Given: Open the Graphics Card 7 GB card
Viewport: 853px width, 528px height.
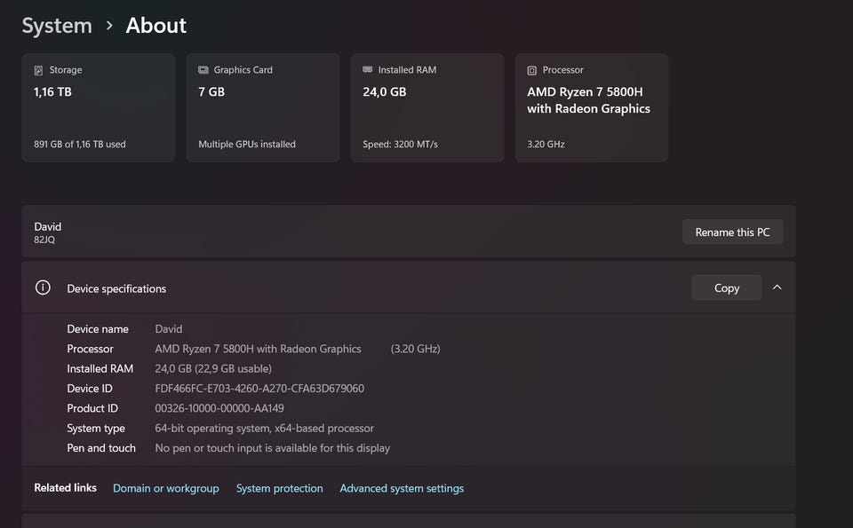Looking at the screenshot, I should (x=263, y=108).
